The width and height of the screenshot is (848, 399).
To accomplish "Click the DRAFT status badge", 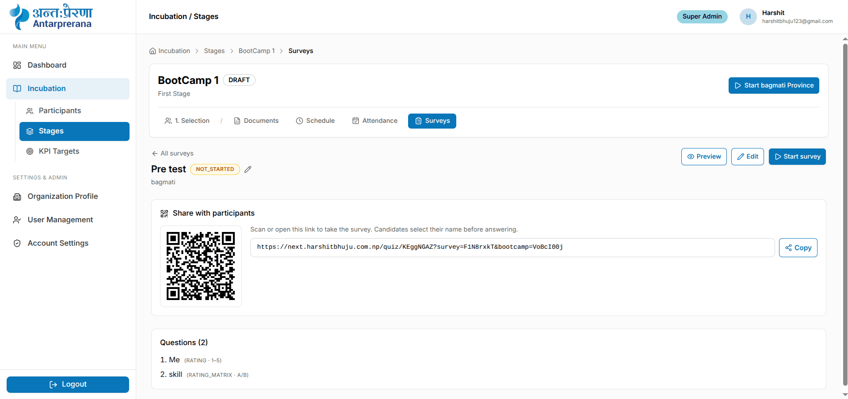I will point(239,80).
